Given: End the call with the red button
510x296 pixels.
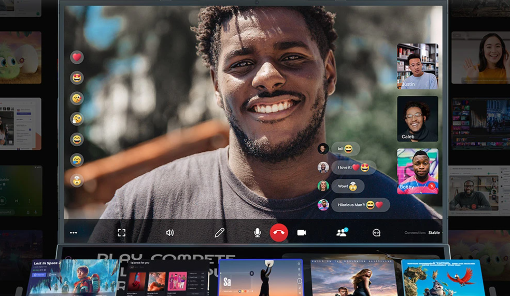Looking at the screenshot, I should [x=279, y=233].
